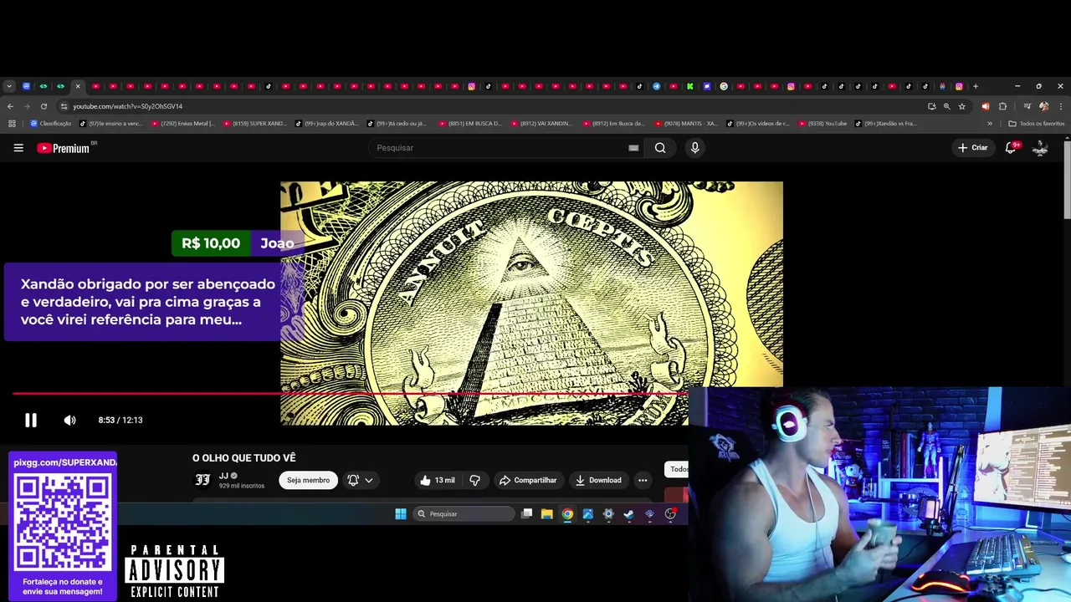Download the video
Screen dimensions: 1071x602
point(598,480)
